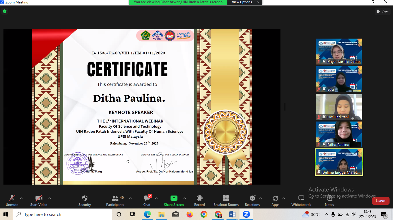Open the Windows Start menu
This screenshot has height=220, width=393.
[6, 214]
